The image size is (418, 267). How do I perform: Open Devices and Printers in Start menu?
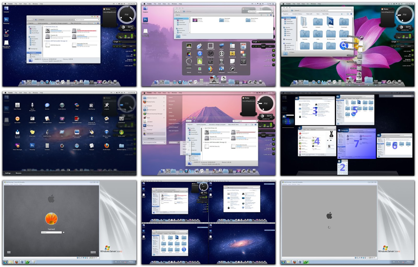point(174,123)
